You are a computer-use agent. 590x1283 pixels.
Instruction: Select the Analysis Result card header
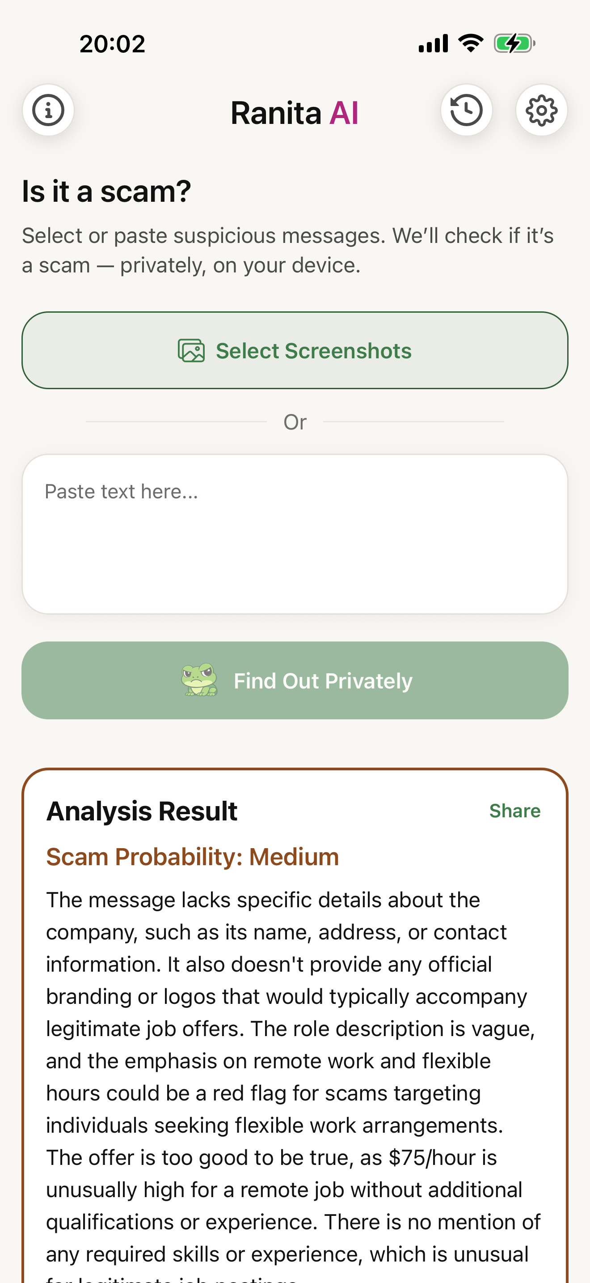pos(142,811)
